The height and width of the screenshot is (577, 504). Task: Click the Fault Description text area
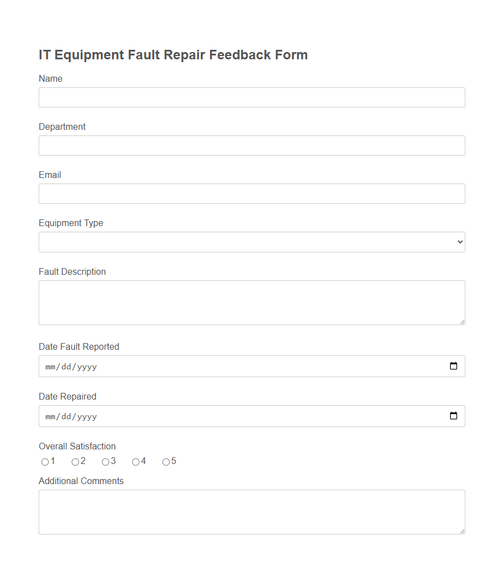[252, 302]
